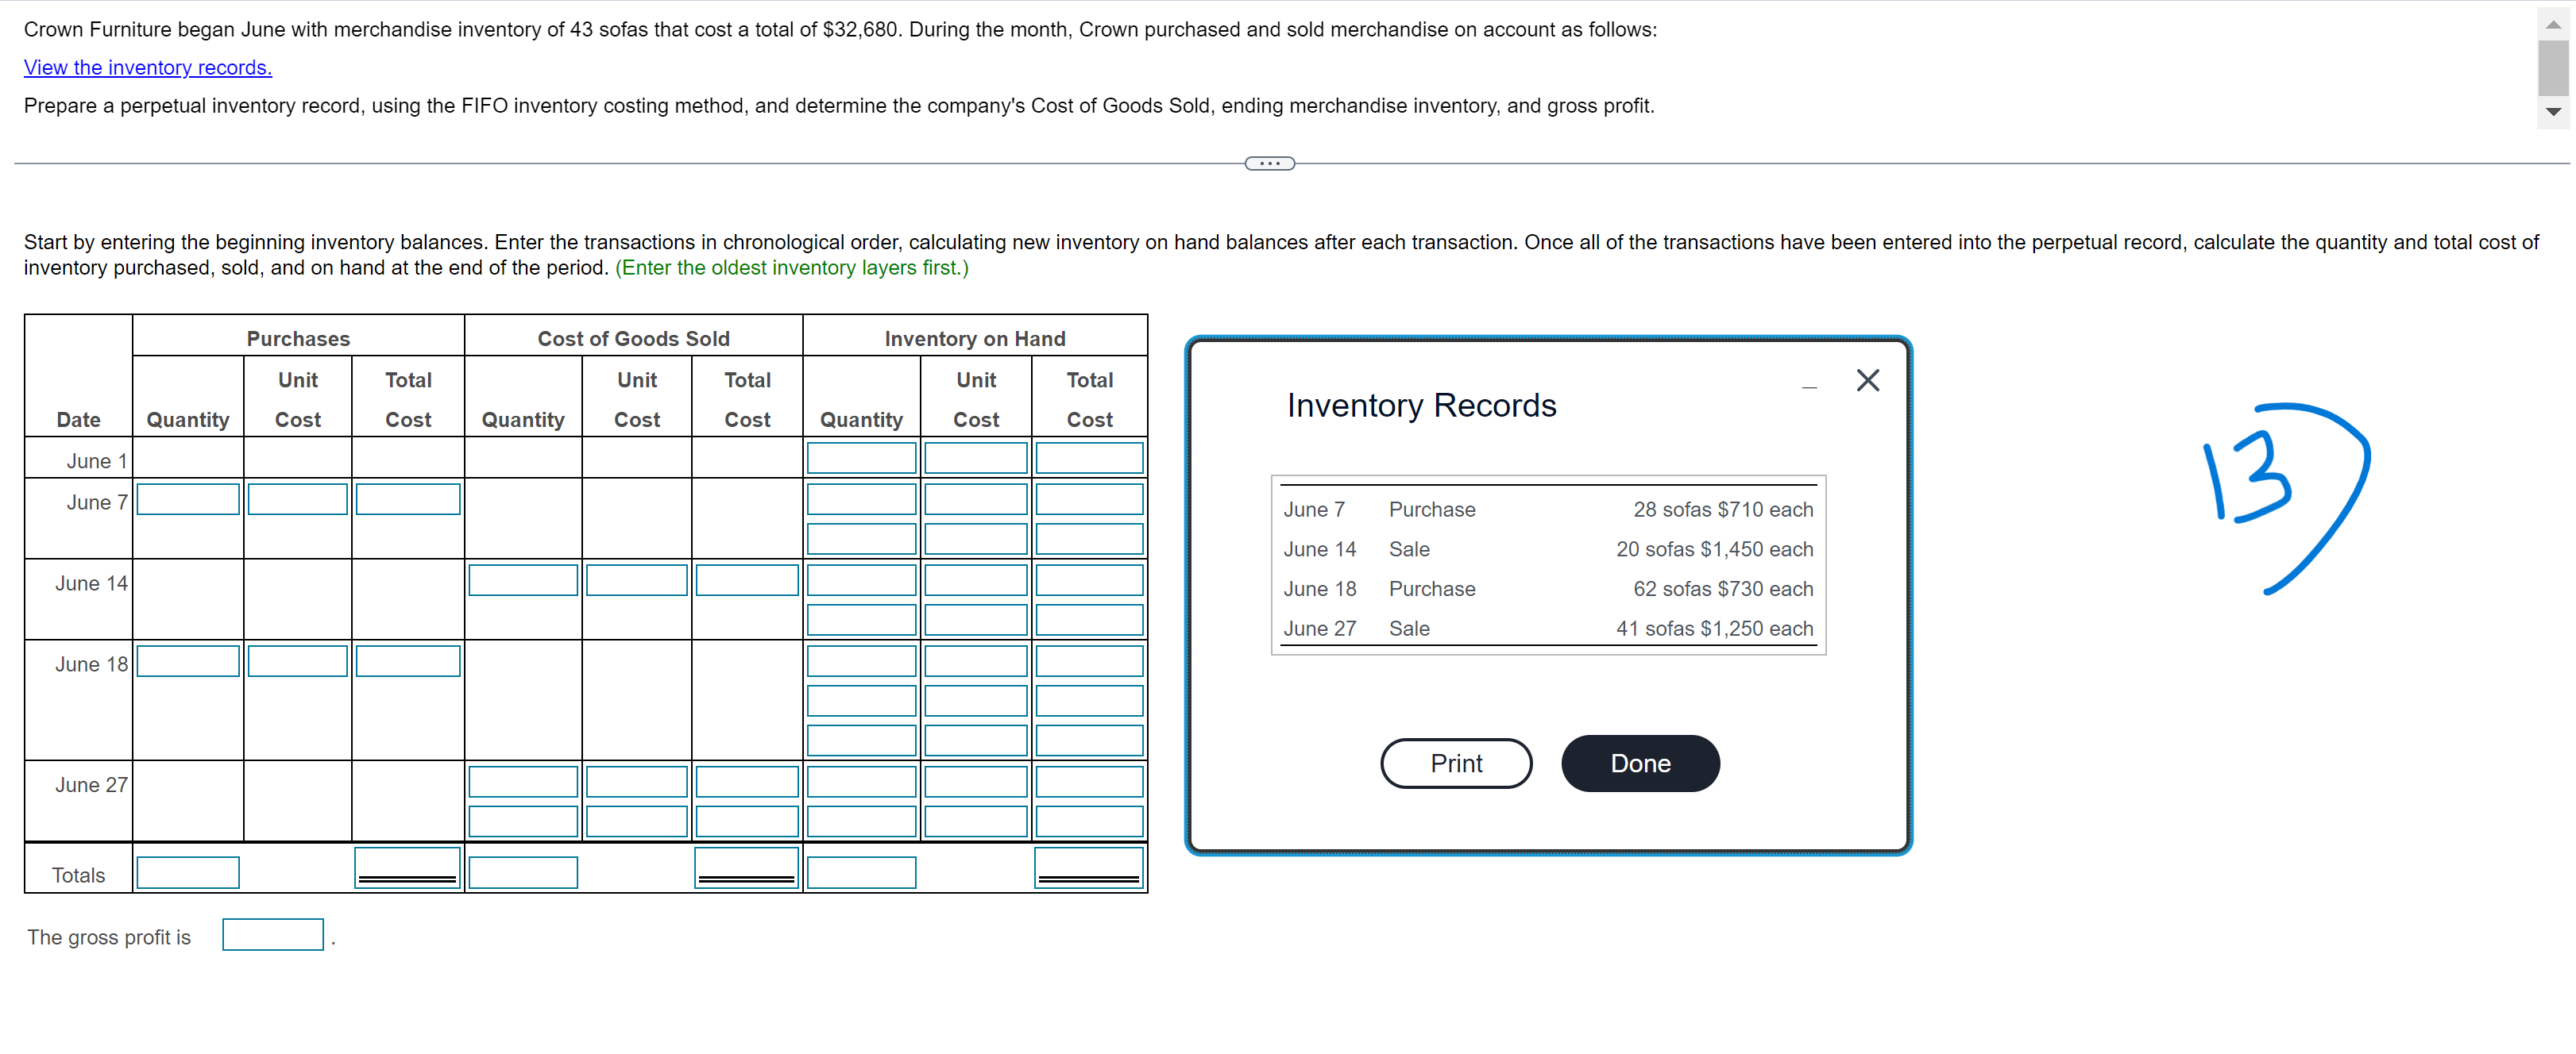The width and height of the screenshot is (2576, 1054).
Task: Click June 18 Purchases quantity field
Action: (x=188, y=660)
